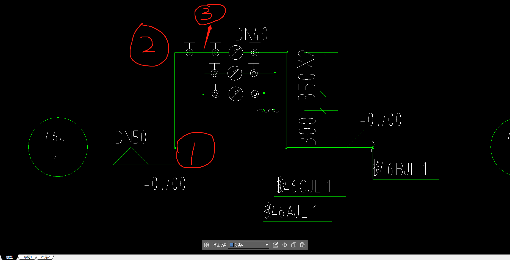This screenshot has height=260, width=510.
Task: Click the copy annotation icon
Action: click(294, 245)
